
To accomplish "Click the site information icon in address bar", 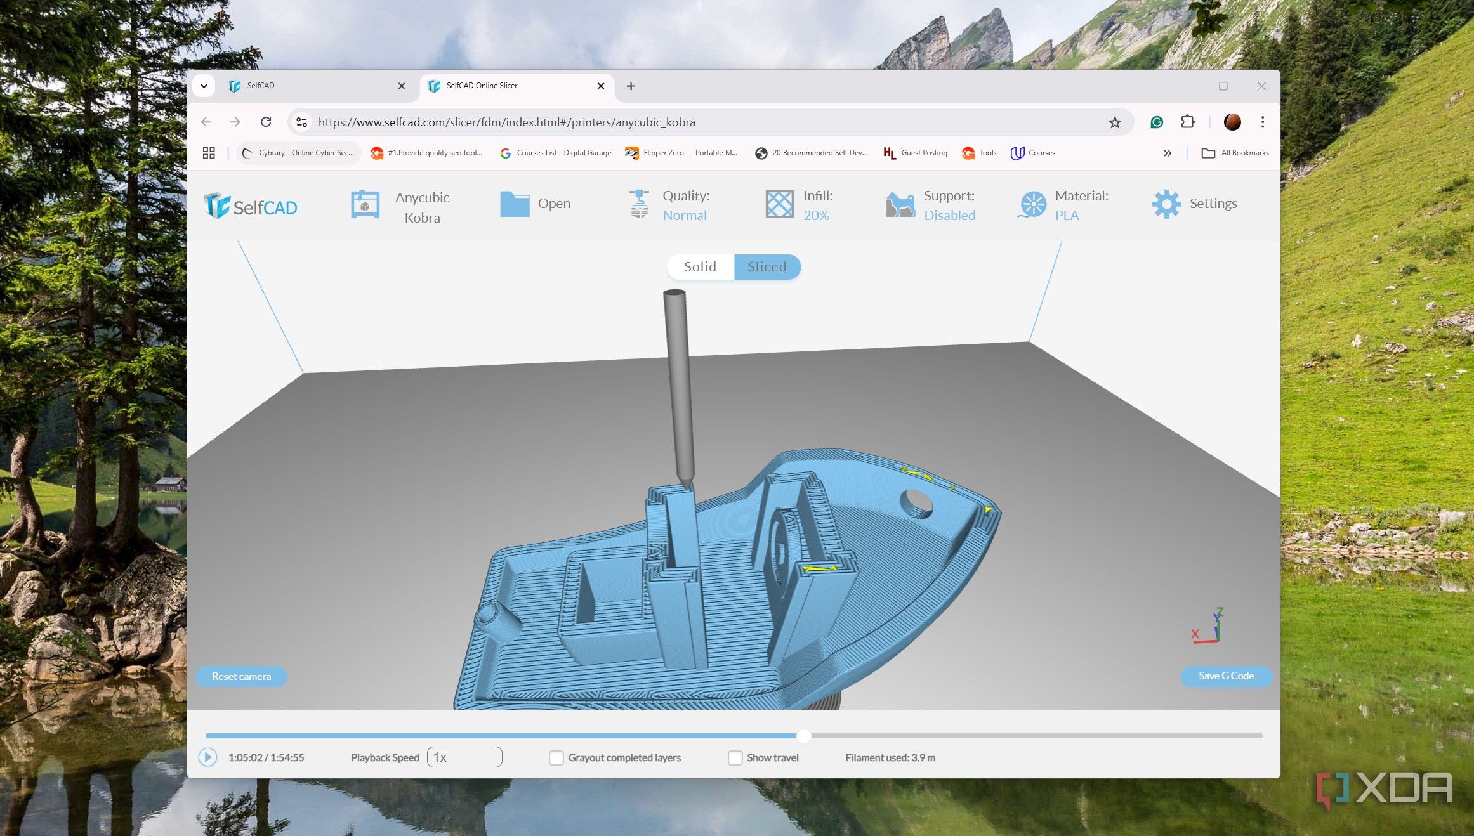I will pos(302,122).
